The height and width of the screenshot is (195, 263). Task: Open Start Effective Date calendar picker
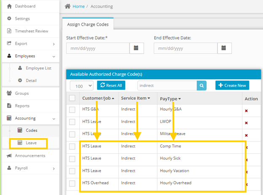click(x=136, y=48)
